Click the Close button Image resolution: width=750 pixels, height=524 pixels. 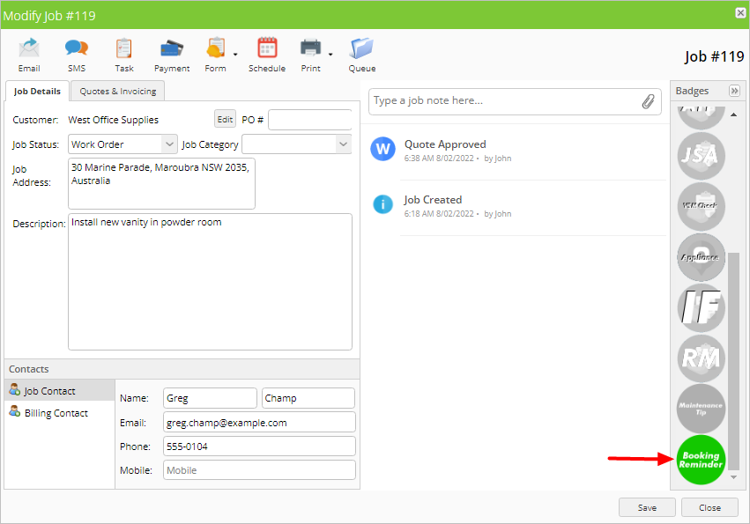tap(709, 507)
